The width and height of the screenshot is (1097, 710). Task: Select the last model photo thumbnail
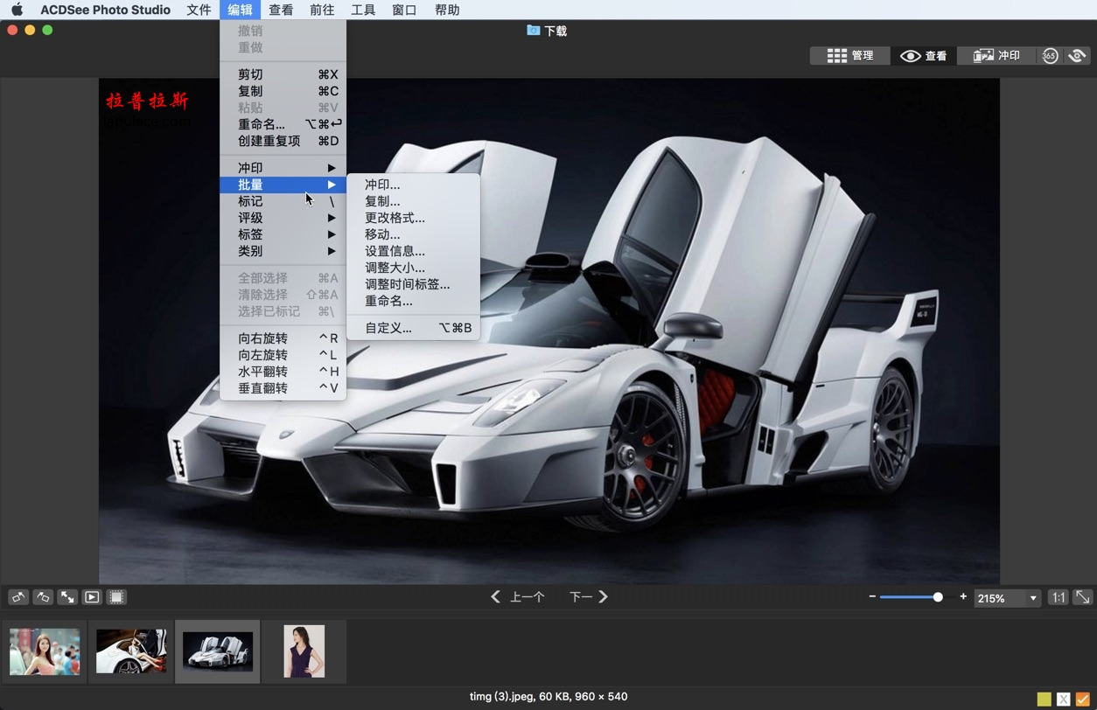[x=304, y=651]
